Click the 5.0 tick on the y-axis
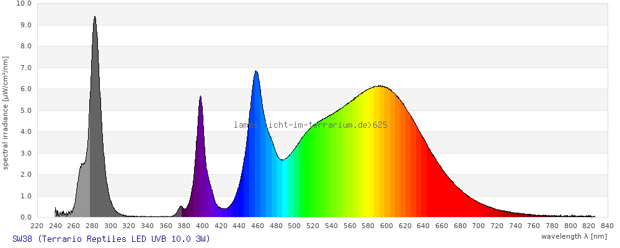 (25, 110)
